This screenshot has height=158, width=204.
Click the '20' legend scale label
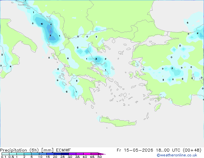pos(55,157)
